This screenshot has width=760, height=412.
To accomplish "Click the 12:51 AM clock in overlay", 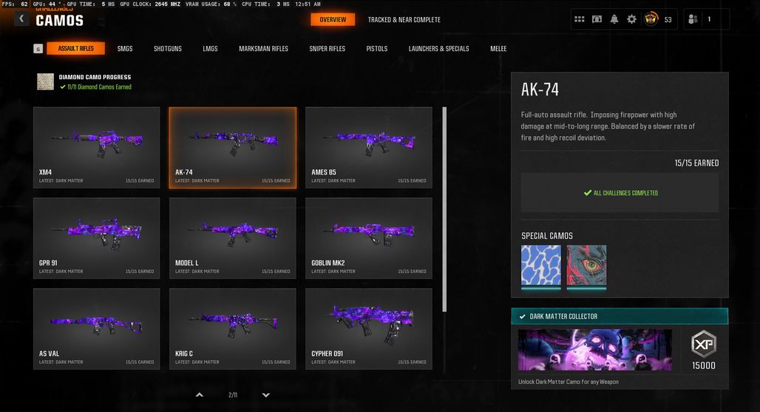I will pos(308,4).
